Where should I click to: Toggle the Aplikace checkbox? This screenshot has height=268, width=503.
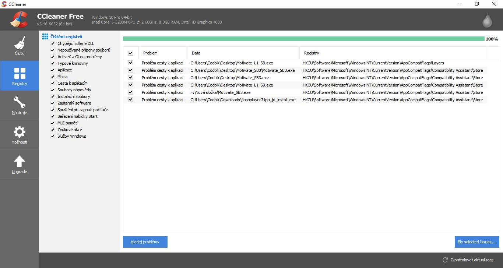click(x=53, y=70)
